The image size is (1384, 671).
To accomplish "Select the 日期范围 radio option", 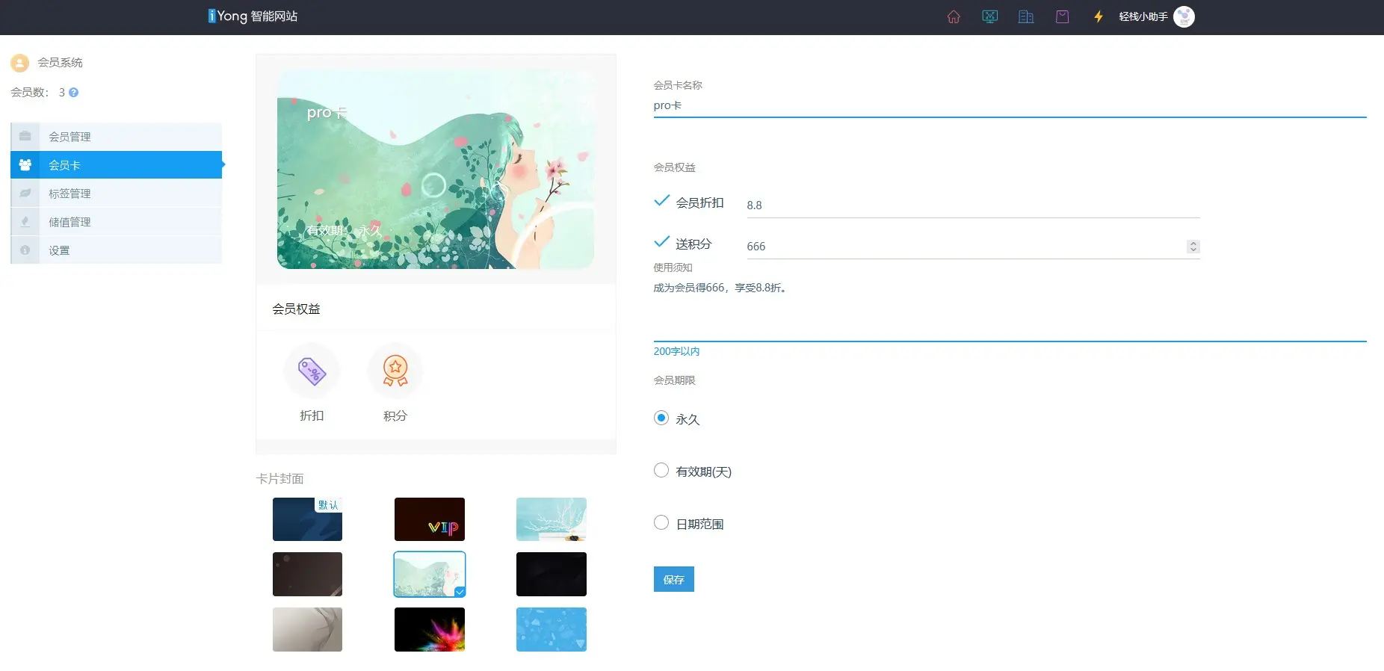I will tap(661, 522).
